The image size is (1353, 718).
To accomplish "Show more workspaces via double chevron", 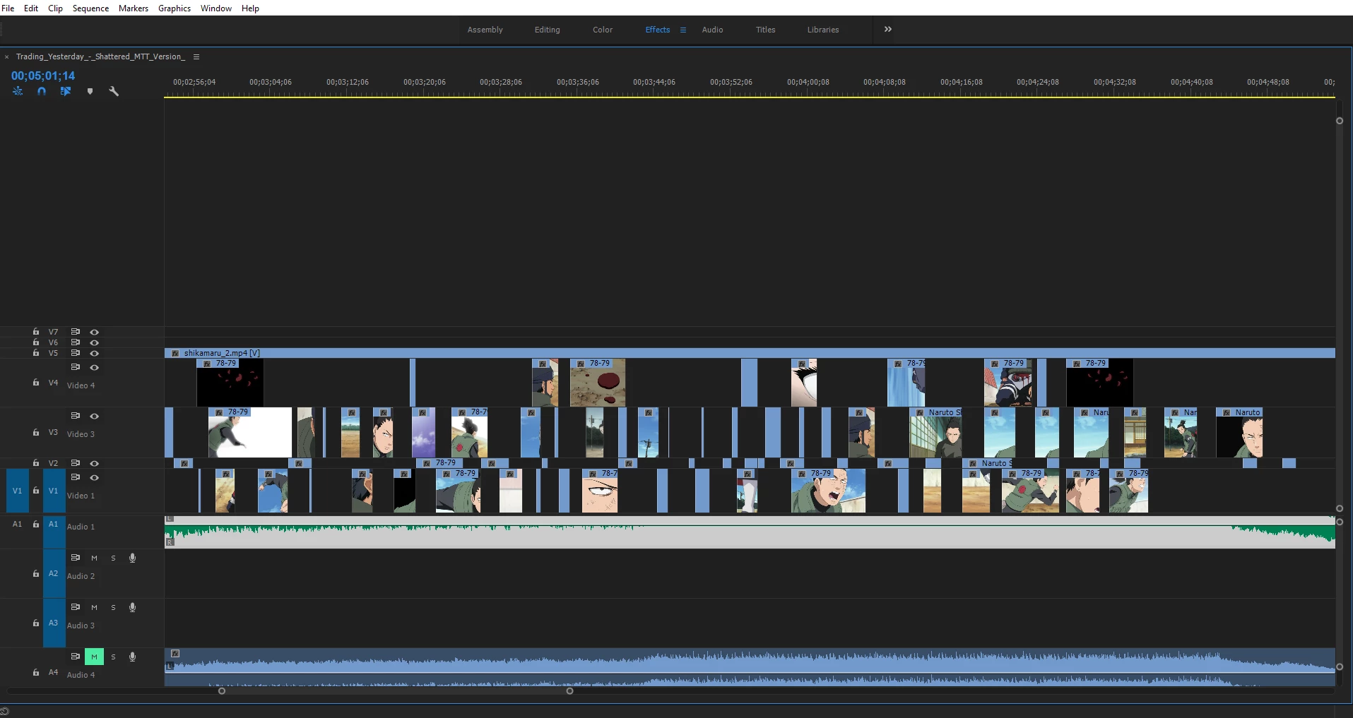I will tap(888, 29).
